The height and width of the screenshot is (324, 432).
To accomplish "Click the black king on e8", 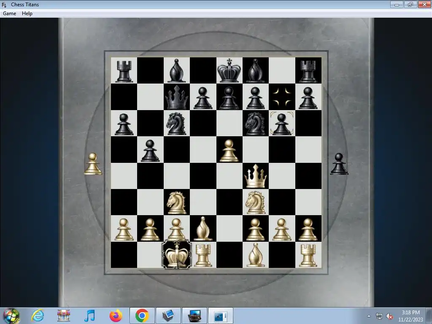I will 229,70.
